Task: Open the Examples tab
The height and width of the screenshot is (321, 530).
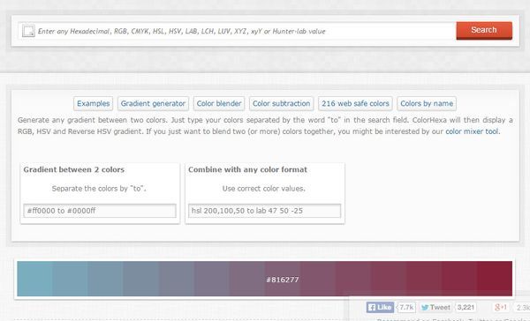Action: pos(94,103)
